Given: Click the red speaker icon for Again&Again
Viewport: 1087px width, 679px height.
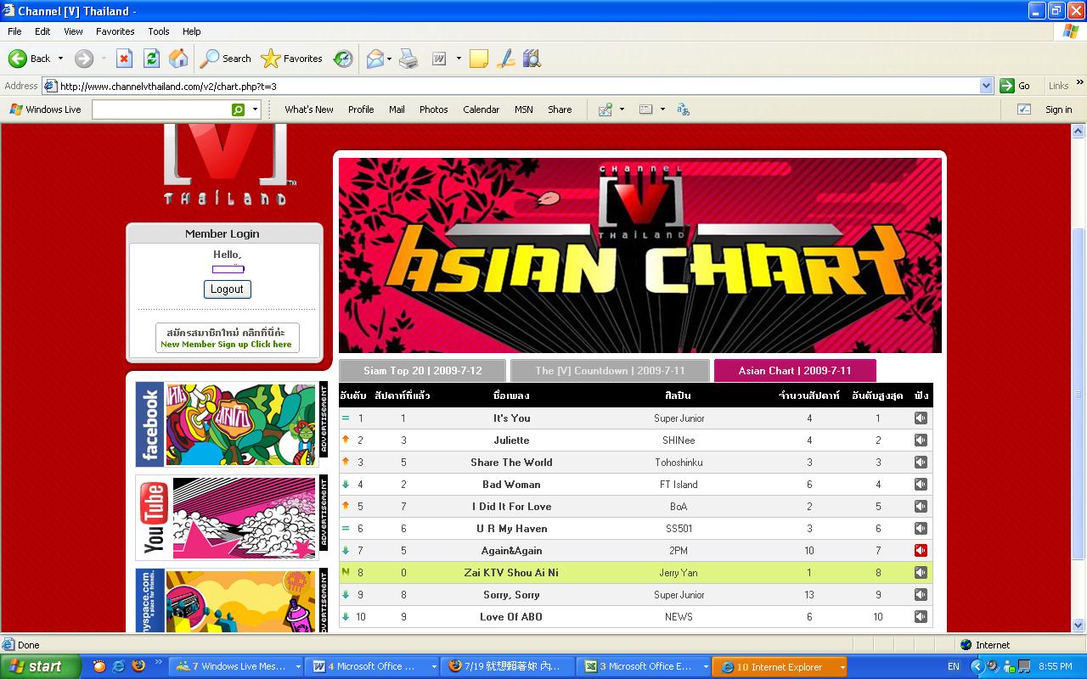Looking at the screenshot, I should click(x=921, y=551).
